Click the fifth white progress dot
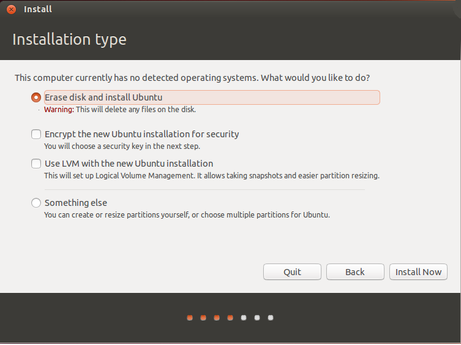The height and width of the screenshot is (345, 461). 244,317
